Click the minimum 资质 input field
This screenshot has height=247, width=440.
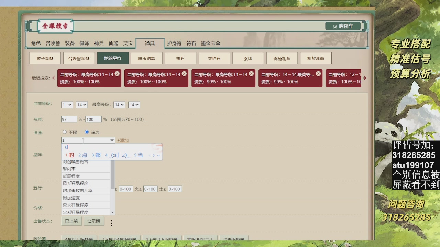click(x=69, y=119)
